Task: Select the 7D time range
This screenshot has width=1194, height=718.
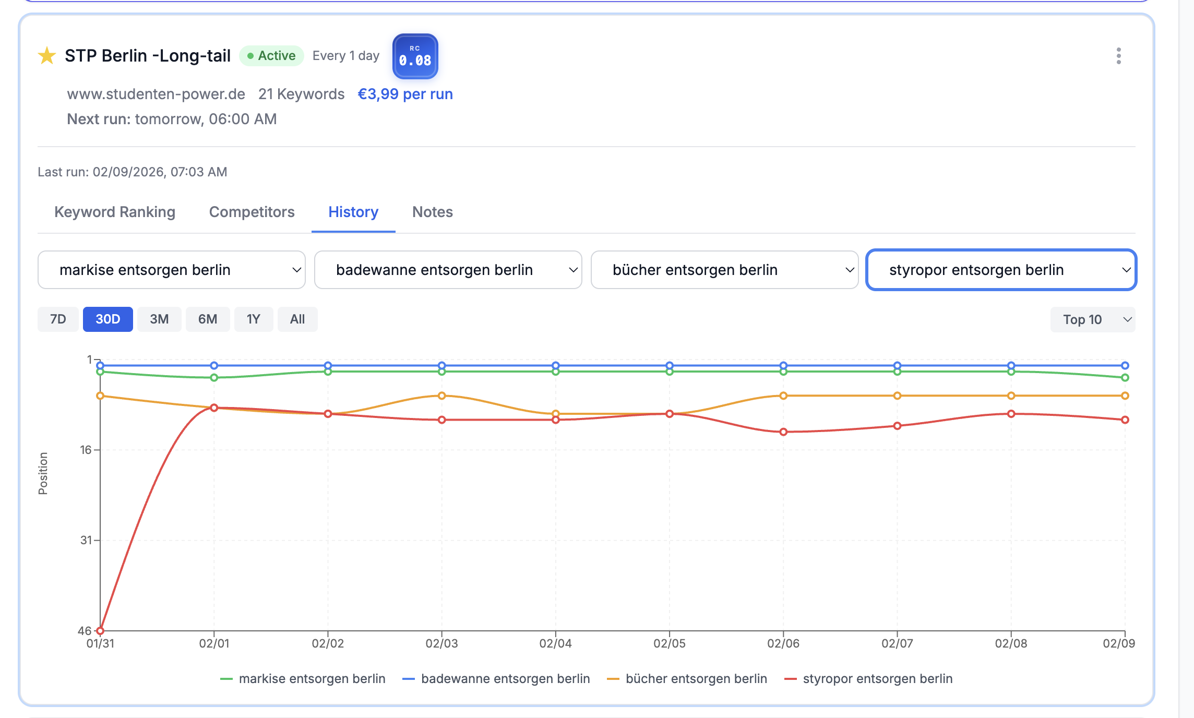Action: (x=58, y=319)
